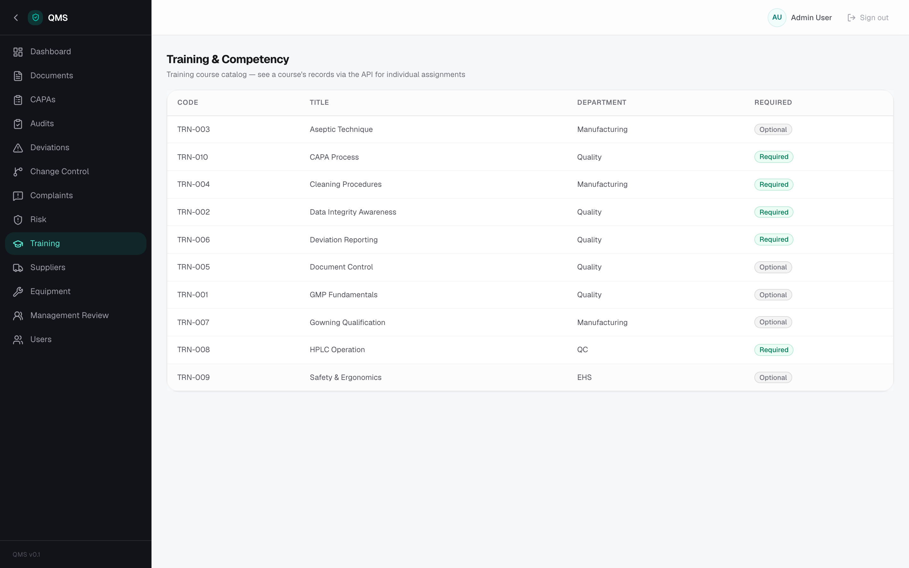Click the CAPA Process title
Screen dimensions: 909x568
(x=334, y=157)
